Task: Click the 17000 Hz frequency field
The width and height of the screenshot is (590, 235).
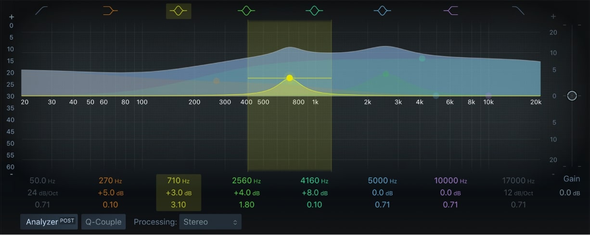Action: (518, 181)
